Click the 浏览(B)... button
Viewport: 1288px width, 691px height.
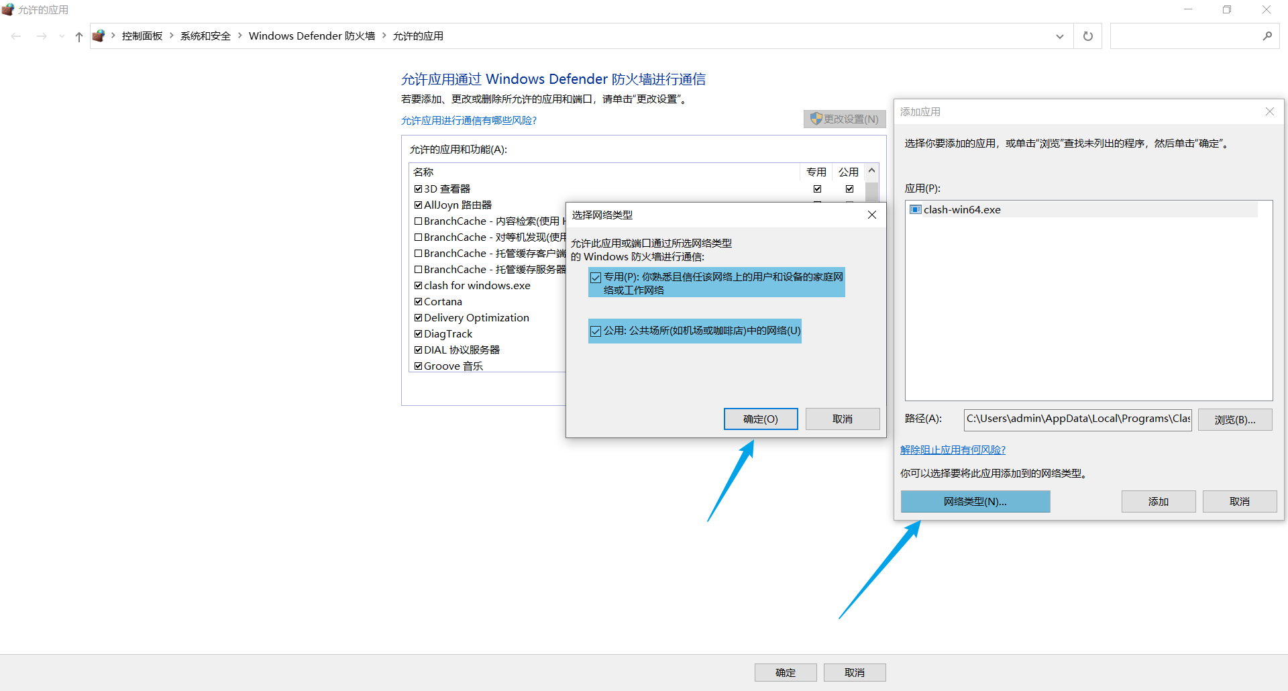point(1235,420)
